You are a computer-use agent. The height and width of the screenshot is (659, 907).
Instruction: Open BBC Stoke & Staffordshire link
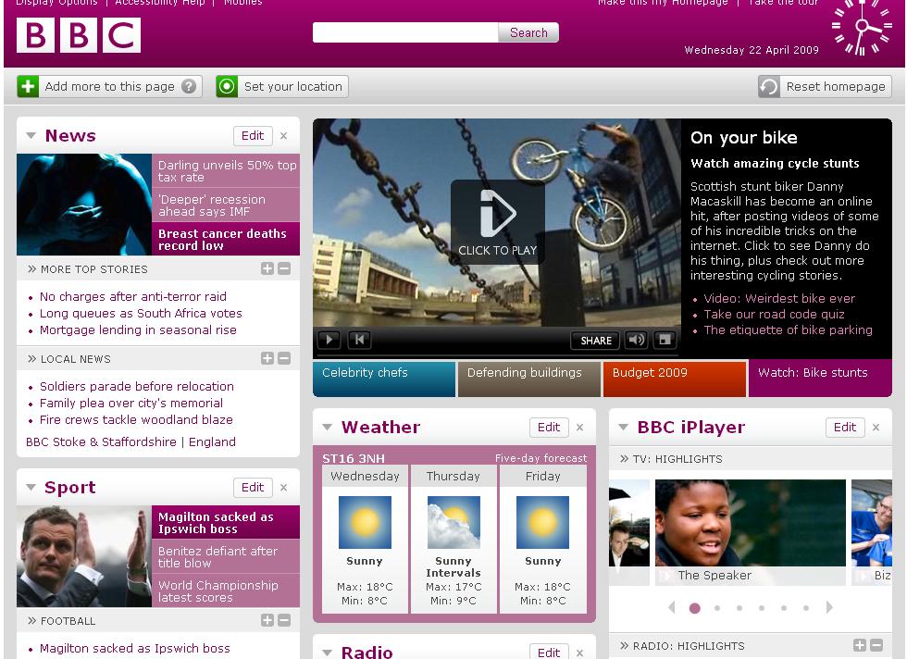click(101, 442)
